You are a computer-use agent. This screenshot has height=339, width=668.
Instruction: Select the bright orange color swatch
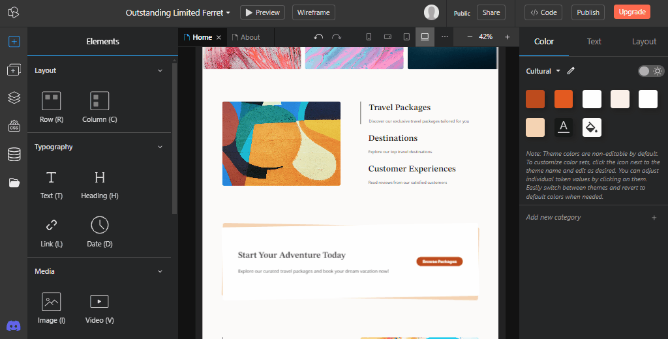pos(564,99)
